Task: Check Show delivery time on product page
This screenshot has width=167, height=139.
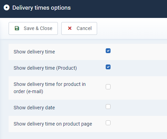Action: click(108, 123)
